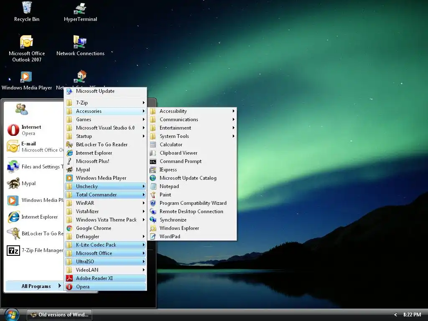The height and width of the screenshot is (321, 428).
Task: Click the WordPad icon in Accessories
Action: [x=153, y=237]
